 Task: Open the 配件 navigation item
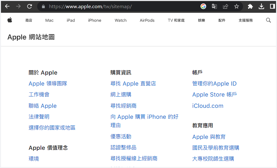tap(222, 20)
